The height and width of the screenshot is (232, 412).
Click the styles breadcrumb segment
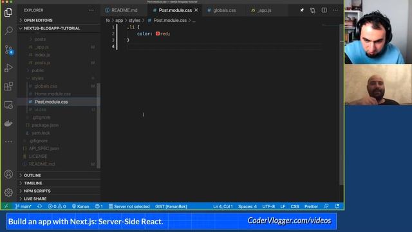click(135, 20)
